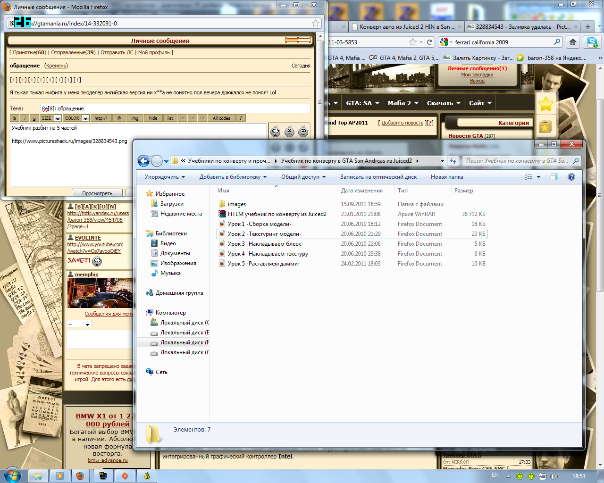604x483 pixels.
Task: Apply underline with the u button
Action: [x=34, y=118]
